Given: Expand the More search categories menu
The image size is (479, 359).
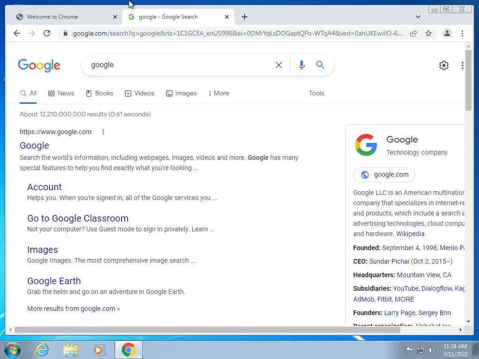Looking at the screenshot, I should [218, 93].
